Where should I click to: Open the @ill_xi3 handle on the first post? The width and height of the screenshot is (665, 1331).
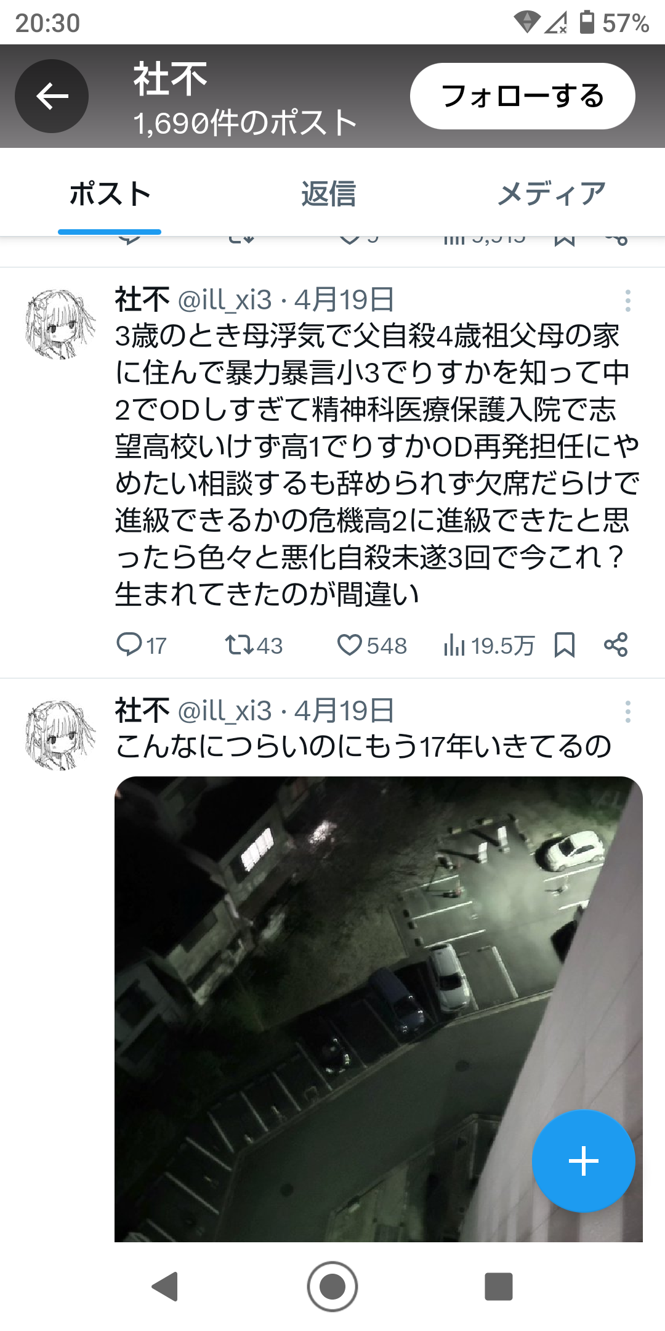point(225,300)
